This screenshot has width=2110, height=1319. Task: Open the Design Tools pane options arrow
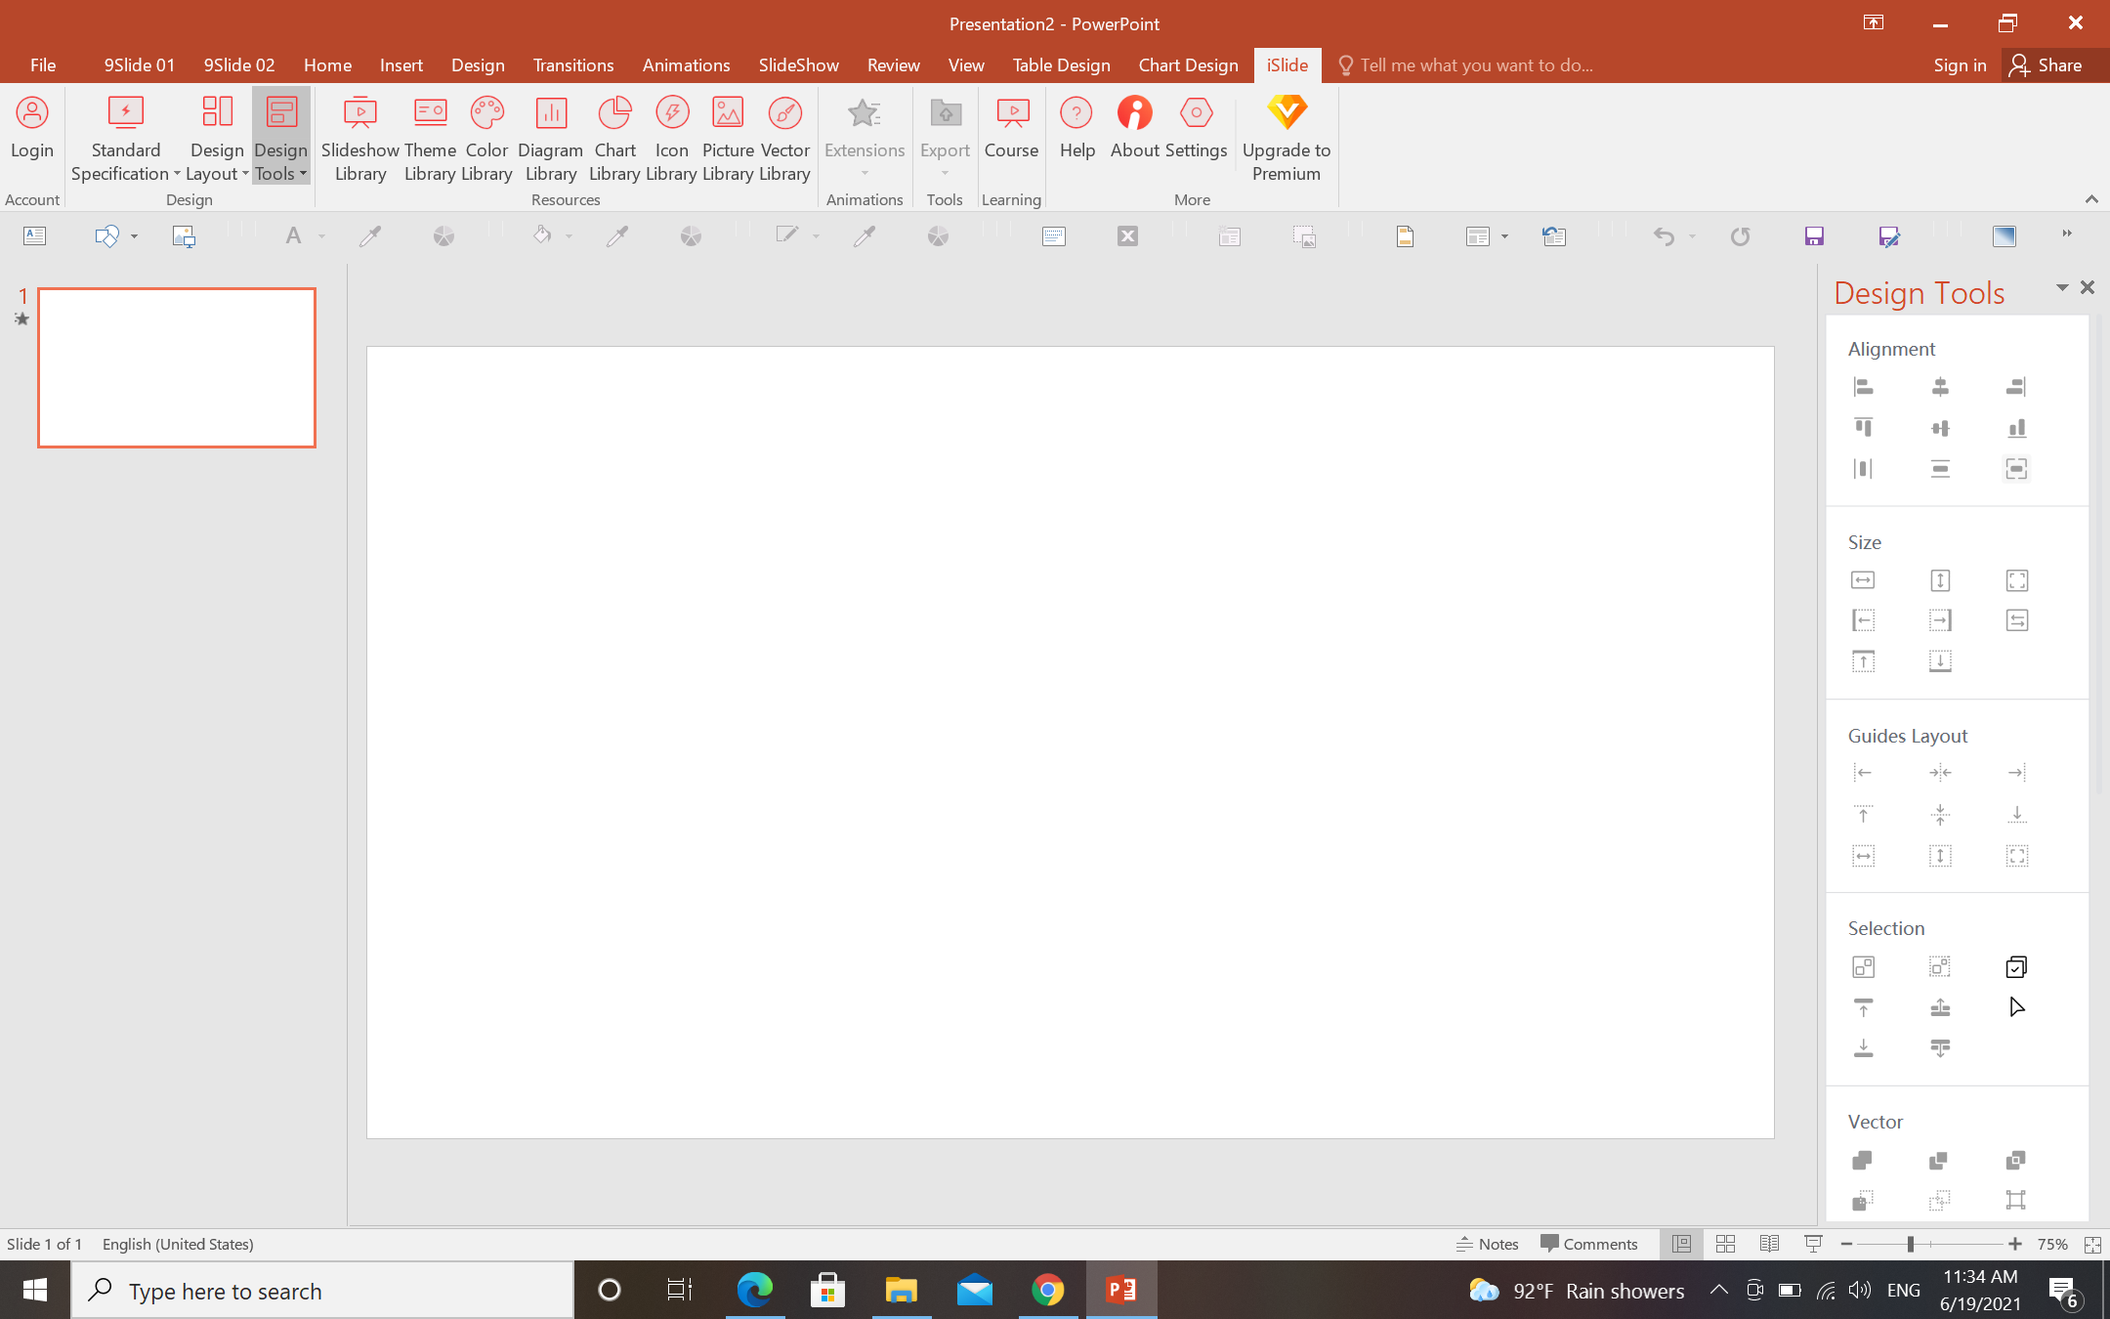(x=2062, y=287)
